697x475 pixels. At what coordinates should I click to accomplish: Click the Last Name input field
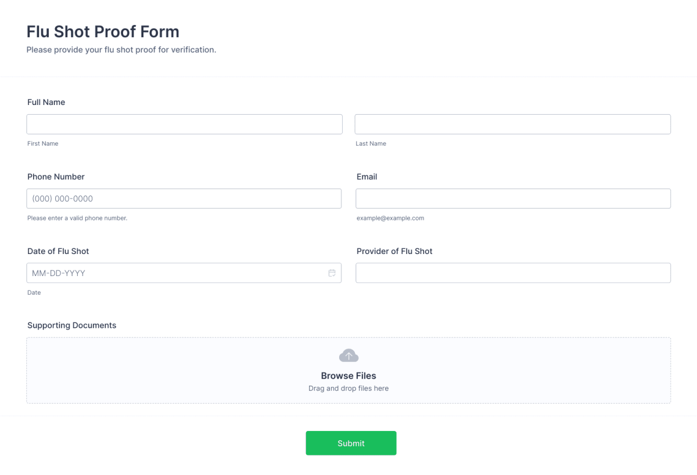coord(513,124)
